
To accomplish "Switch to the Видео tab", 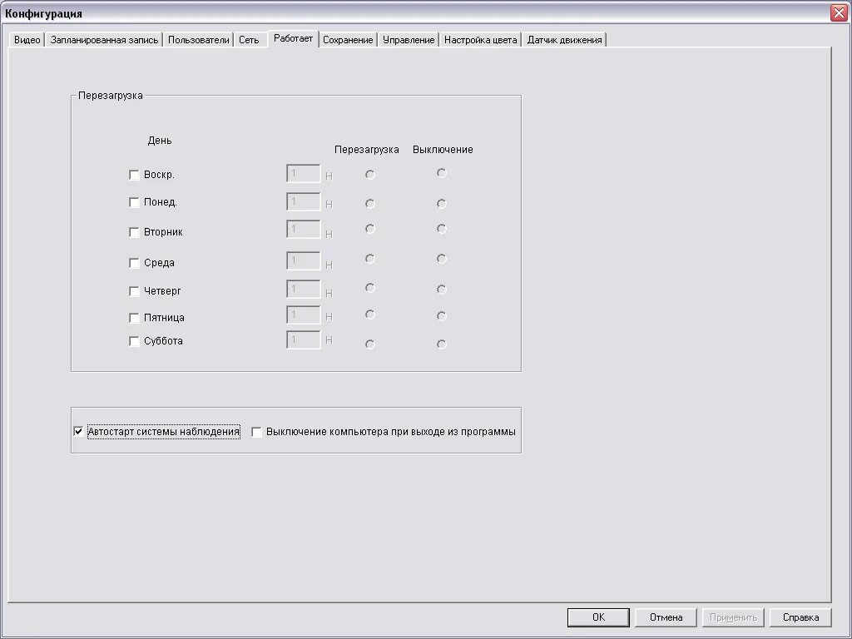I will point(27,40).
